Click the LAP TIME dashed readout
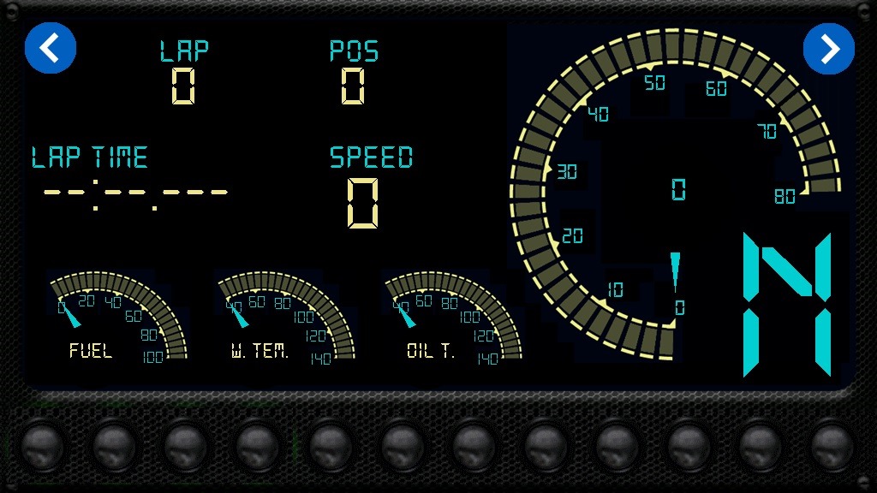This screenshot has height=493, width=877. coord(135,193)
